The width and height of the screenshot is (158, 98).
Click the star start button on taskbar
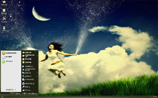click(x=2, y=97)
